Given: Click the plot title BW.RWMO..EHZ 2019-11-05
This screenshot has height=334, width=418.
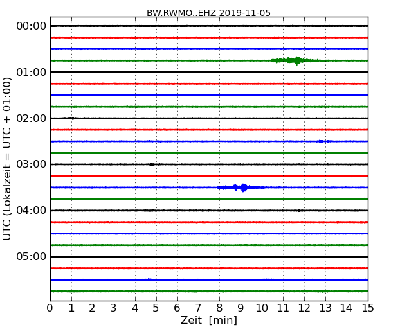Looking at the screenshot, I should (x=208, y=13).
